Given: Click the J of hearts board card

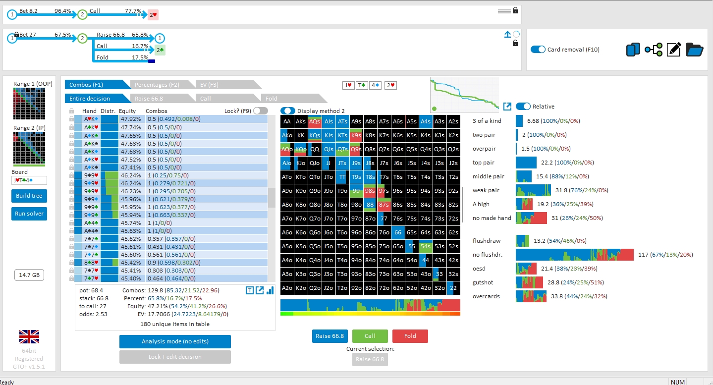Looking at the screenshot, I should click(348, 85).
